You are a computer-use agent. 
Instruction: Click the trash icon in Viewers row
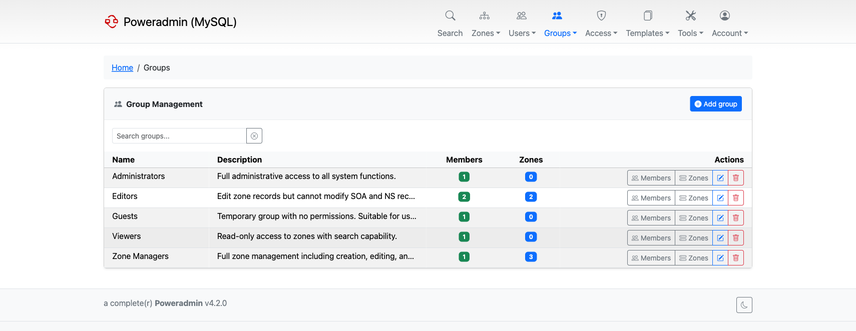pyautogui.click(x=735, y=238)
